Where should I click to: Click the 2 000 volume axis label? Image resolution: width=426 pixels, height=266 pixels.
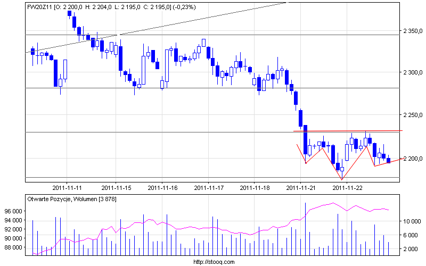(412, 249)
